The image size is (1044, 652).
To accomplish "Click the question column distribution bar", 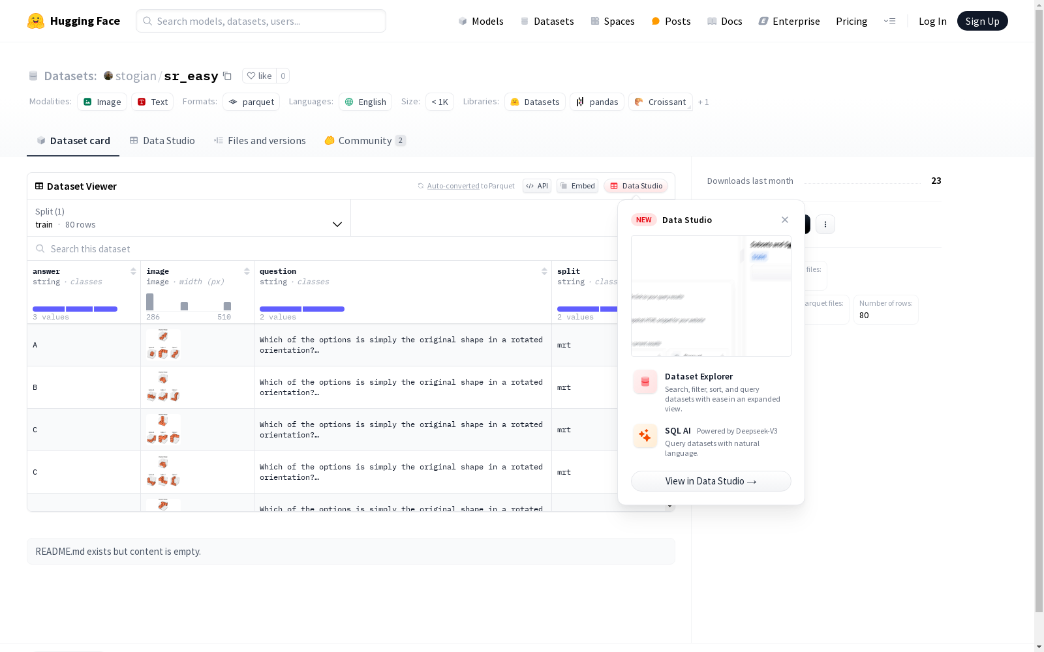I will pyautogui.click(x=302, y=309).
